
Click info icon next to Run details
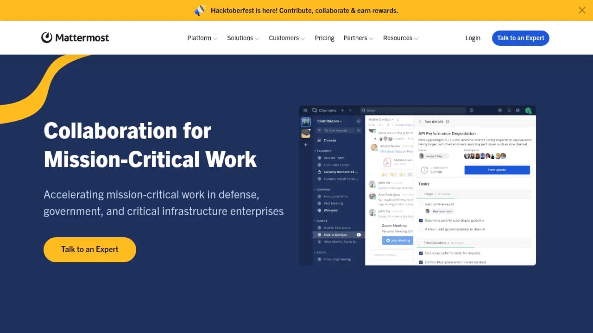coord(447,122)
